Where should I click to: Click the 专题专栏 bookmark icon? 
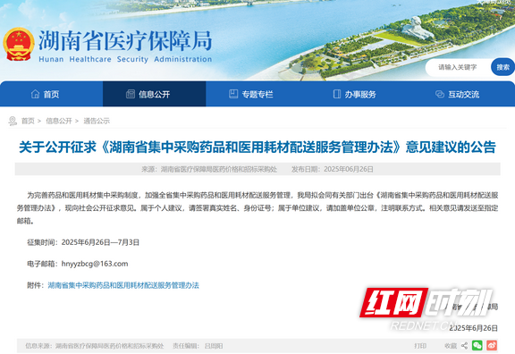[233, 94]
